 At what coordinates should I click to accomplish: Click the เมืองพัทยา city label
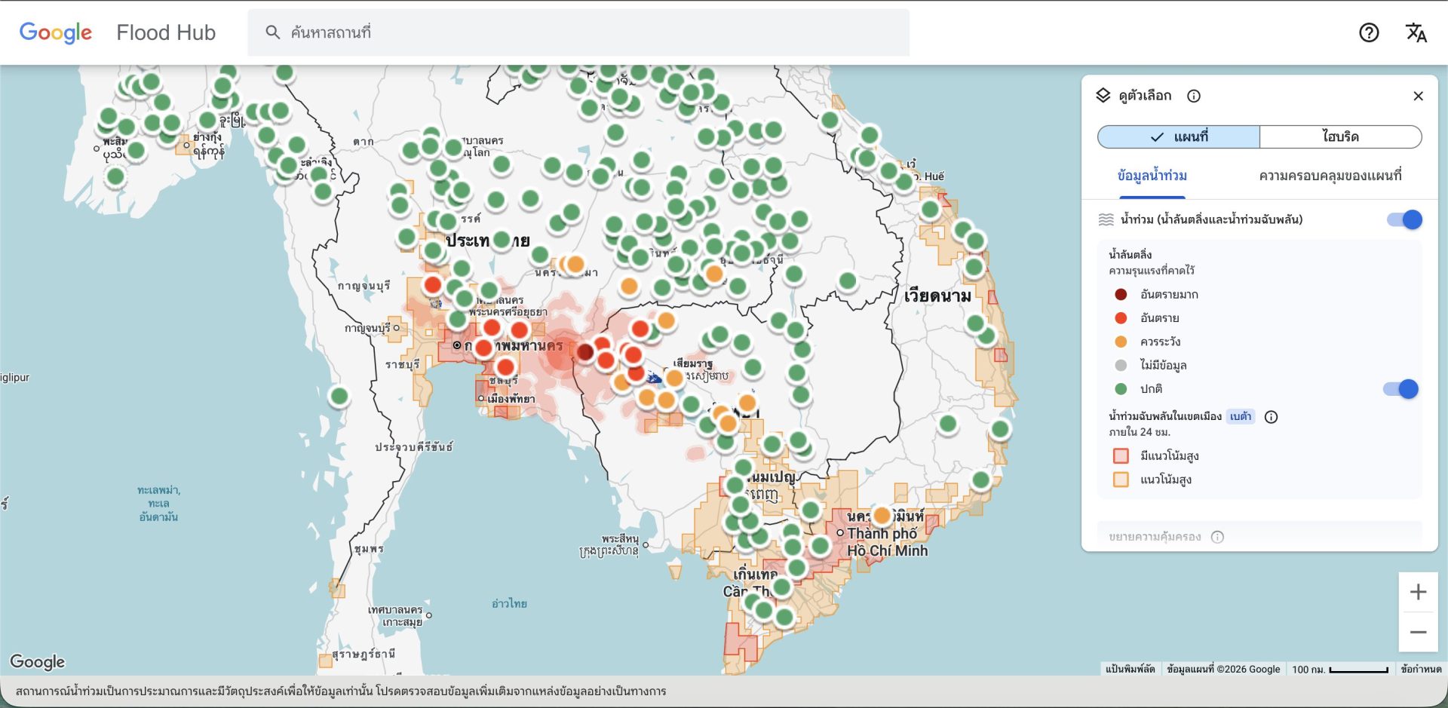[511, 398]
